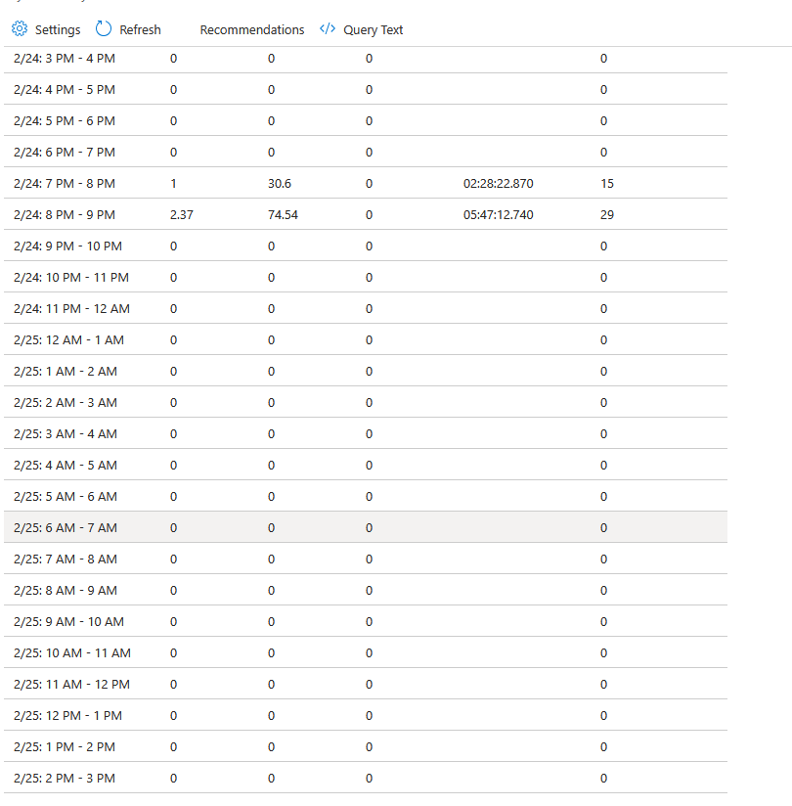Select the 2/24: 9 PM - 10 PM row
The height and width of the screenshot is (806, 792).
point(366,246)
